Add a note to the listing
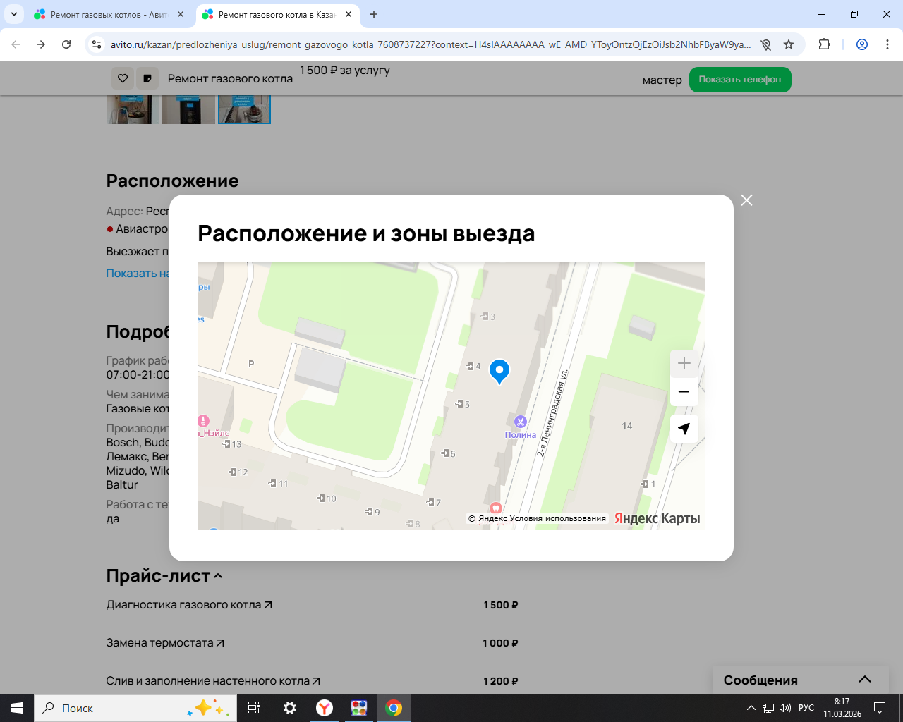 click(x=147, y=78)
